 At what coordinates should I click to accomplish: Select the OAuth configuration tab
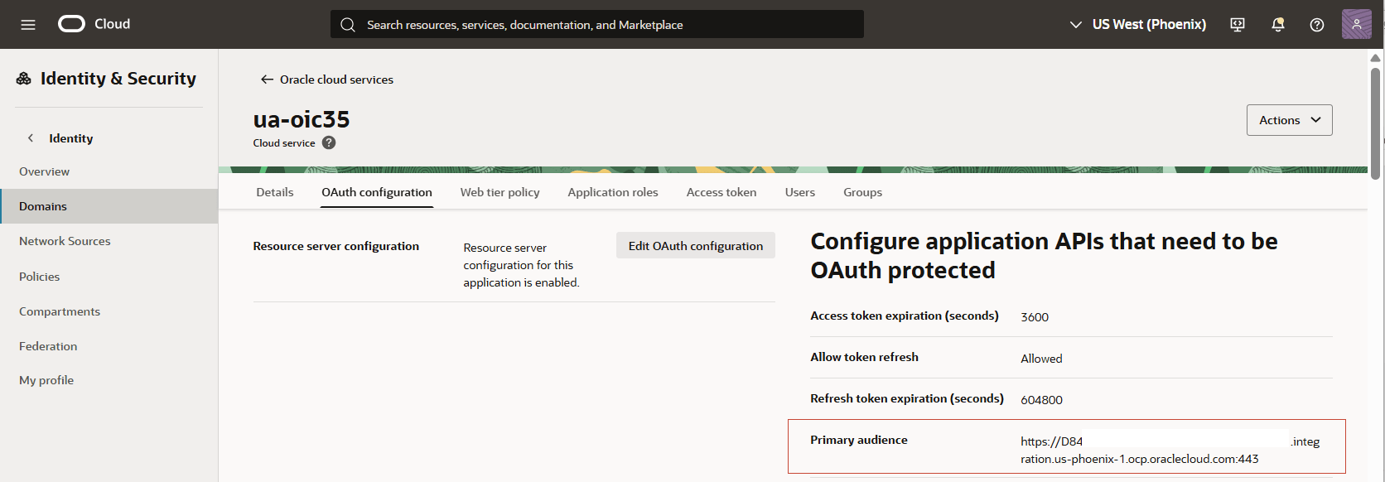(377, 192)
